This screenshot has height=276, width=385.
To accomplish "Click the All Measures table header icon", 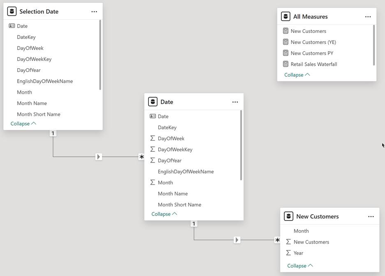I will [x=285, y=17].
